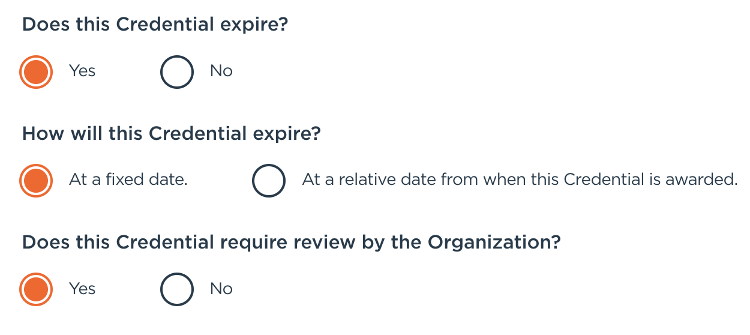Click 'No' label text for Credential expire question
Image resolution: width=750 pixels, height=335 pixels.
click(221, 71)
